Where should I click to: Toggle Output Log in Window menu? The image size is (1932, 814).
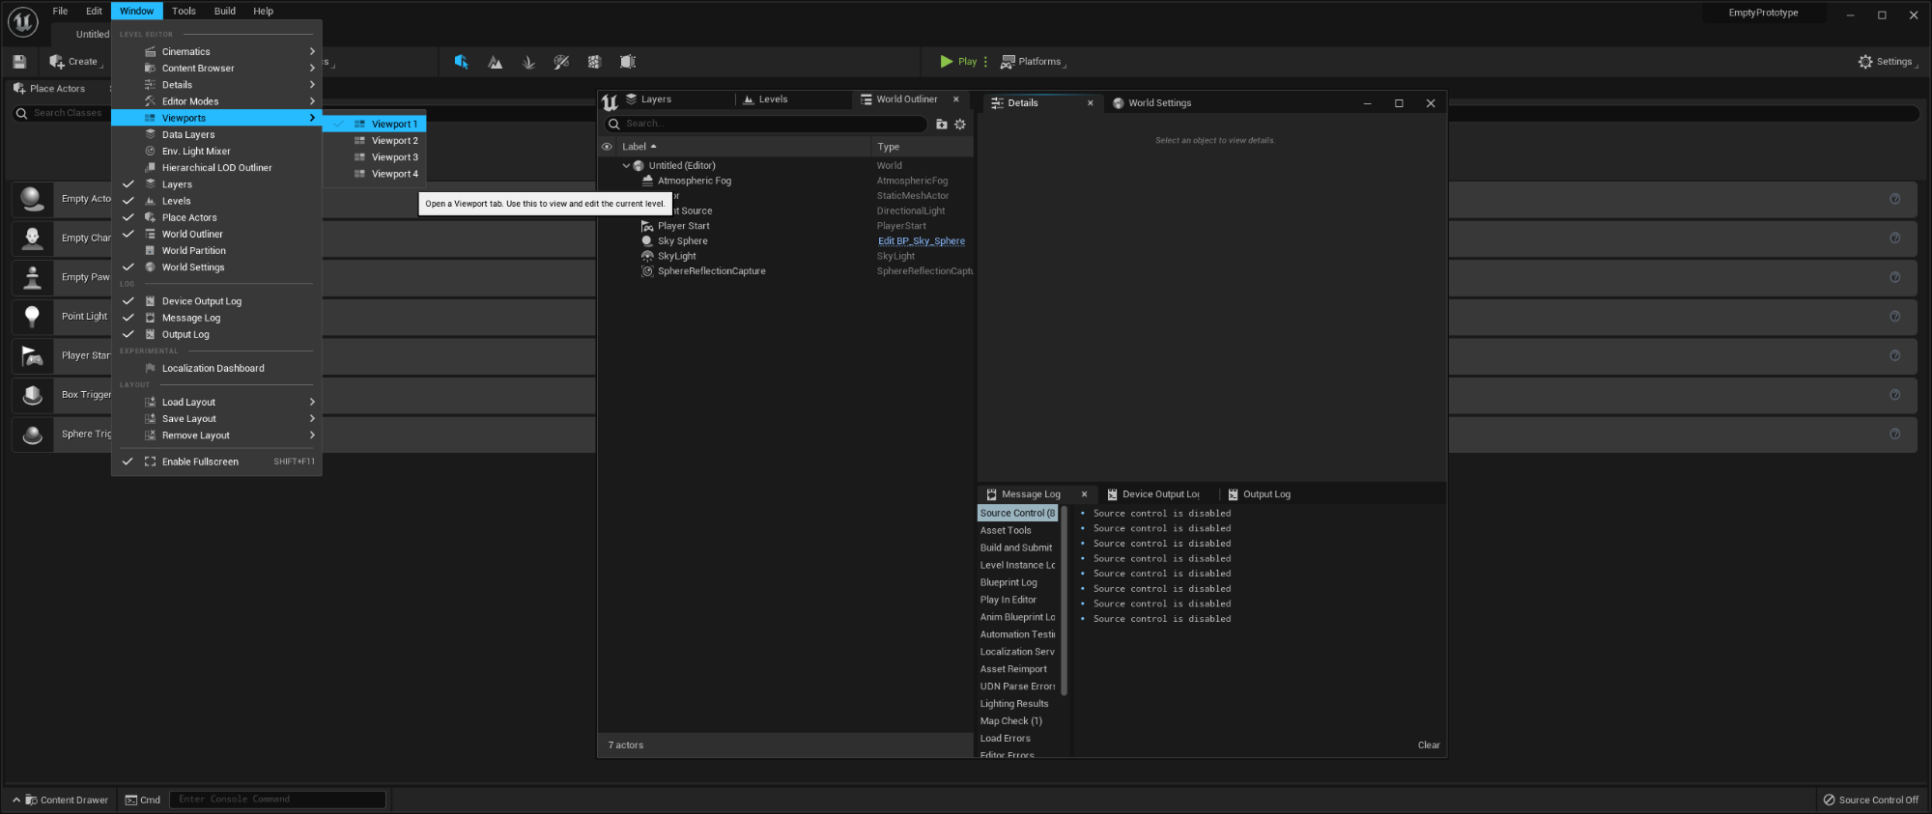coord(216,335)
